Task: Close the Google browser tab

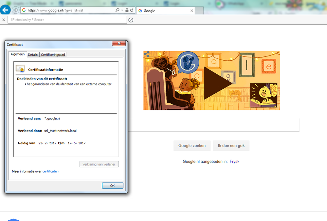Action: point(192,10)
